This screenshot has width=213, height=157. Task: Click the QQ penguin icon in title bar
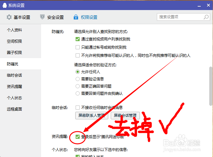(x=5, y=5)
